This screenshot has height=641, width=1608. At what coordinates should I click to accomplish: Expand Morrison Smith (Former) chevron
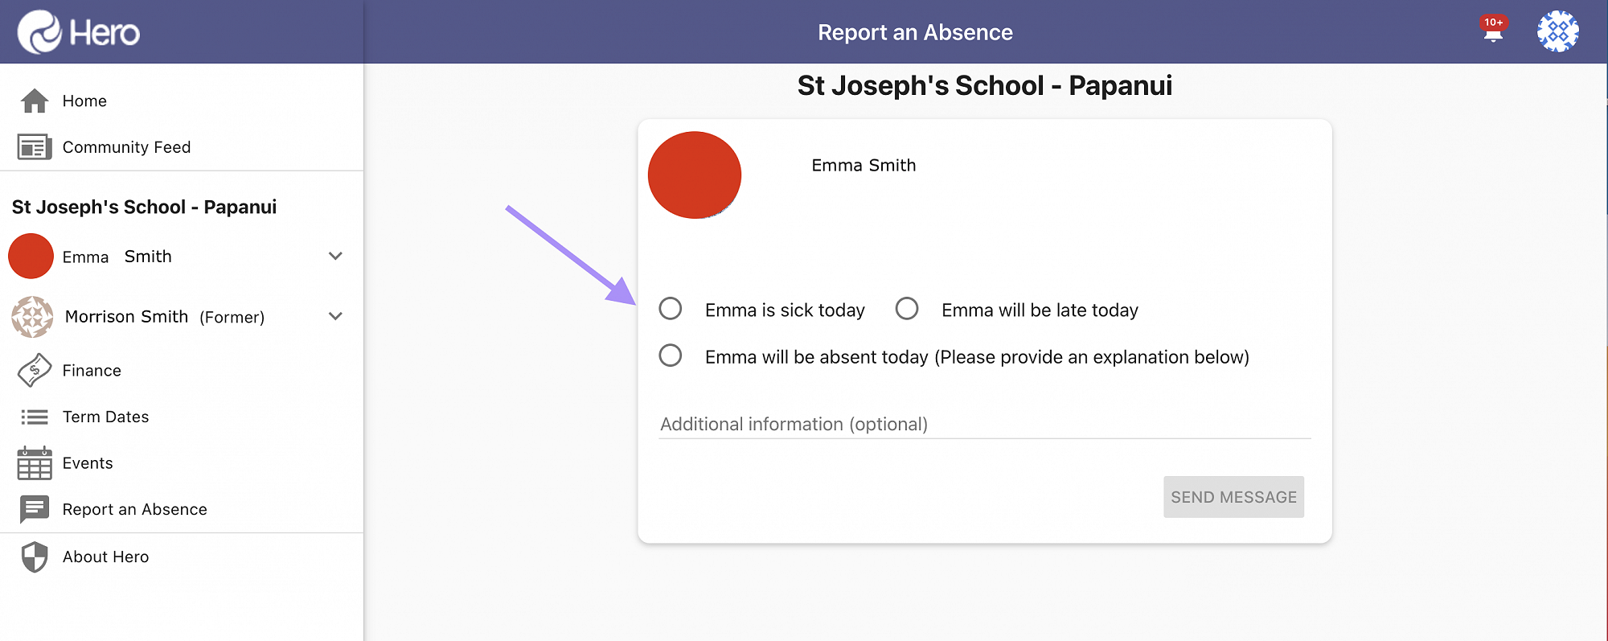click(x=335, y=317)
